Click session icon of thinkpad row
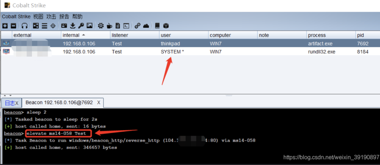This screenshot has height=165, width=380. 6,44
